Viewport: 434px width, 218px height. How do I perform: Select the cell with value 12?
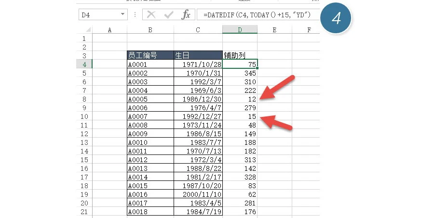[240, 99]
